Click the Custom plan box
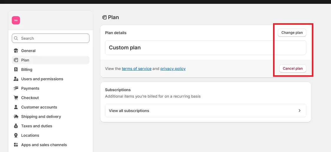 pyautogui.click(x=206, y=48)
